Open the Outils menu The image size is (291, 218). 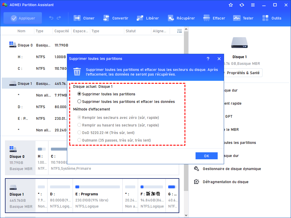[272, 18]
